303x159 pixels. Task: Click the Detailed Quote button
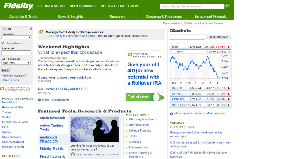click(218, 37)
